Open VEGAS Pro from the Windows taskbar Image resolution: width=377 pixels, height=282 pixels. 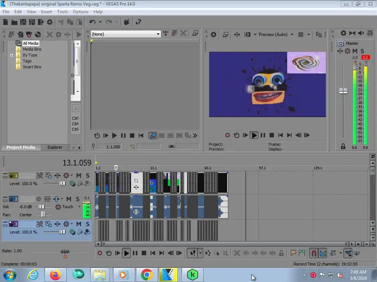(168, 275)
